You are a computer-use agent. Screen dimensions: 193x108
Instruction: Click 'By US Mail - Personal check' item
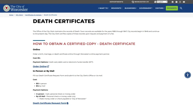pyautogui.click(x=56, y=96)
